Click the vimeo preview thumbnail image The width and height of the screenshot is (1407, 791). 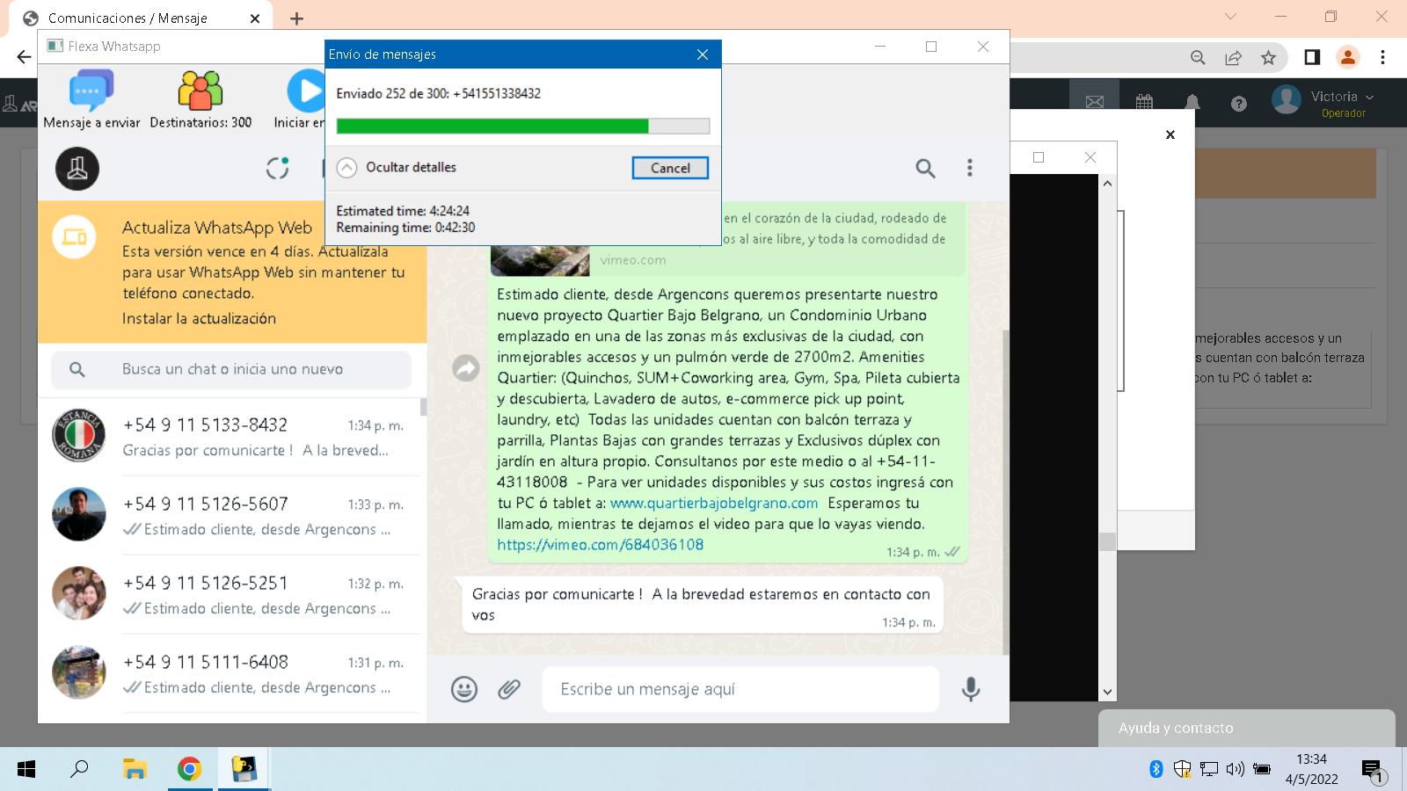(541, 261)
